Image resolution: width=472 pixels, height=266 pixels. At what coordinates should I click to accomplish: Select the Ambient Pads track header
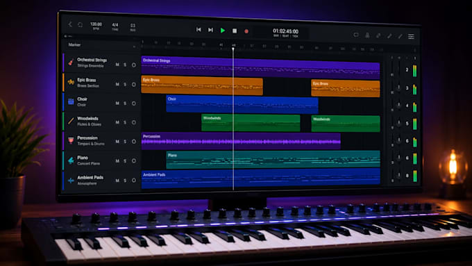point(101,180)
